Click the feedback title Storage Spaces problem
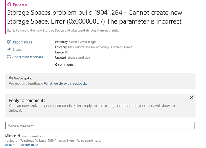The image size is (206, 148). (94, 17)
